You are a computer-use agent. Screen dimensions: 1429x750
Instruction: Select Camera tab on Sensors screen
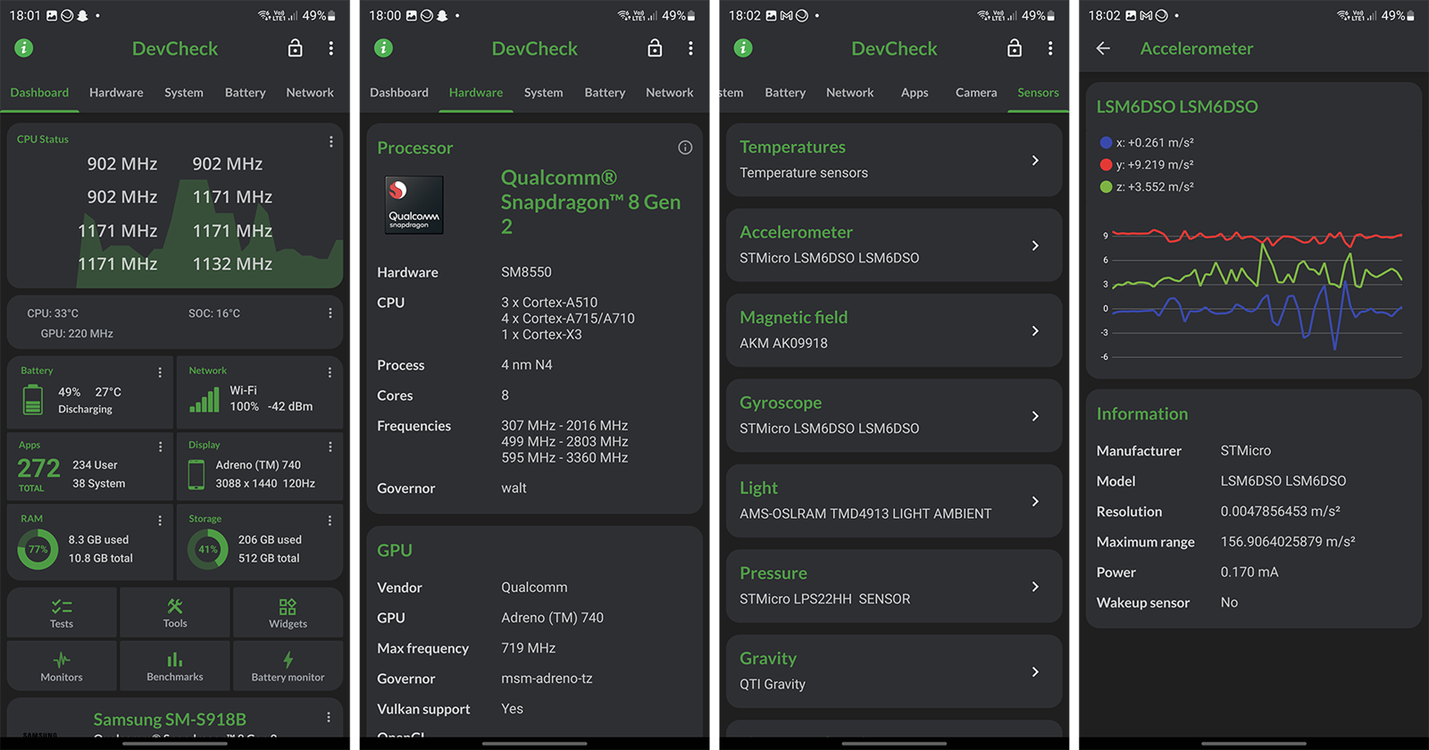click(x=976, y=93)
